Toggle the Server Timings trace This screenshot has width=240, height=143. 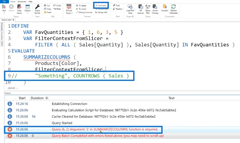[x=155, y=9]
